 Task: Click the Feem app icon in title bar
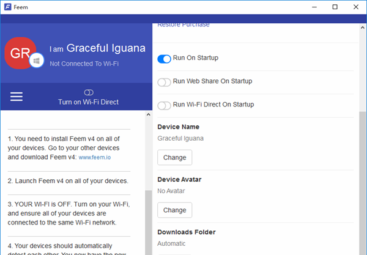click(8, 7)
